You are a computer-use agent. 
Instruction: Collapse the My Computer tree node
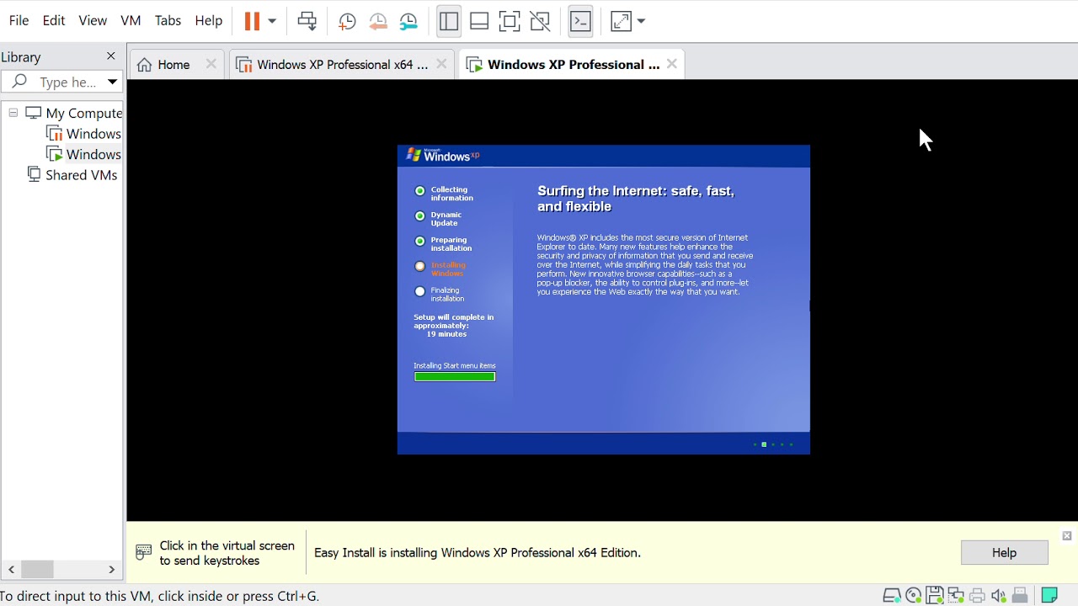[x=13, y=113]
